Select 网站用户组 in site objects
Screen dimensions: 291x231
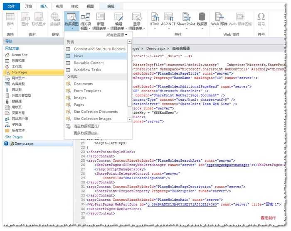tap(20, 119)
